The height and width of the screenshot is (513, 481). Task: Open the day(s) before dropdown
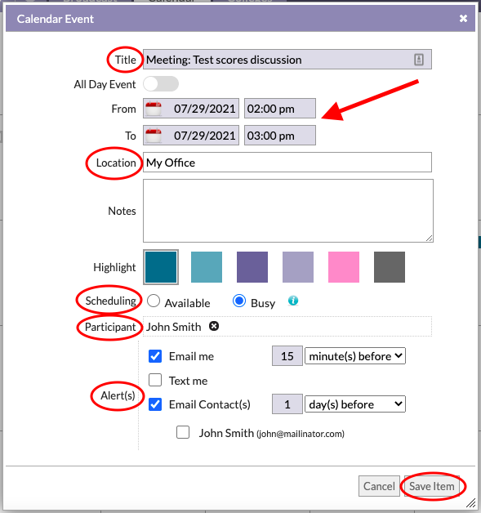click(355, 404)
